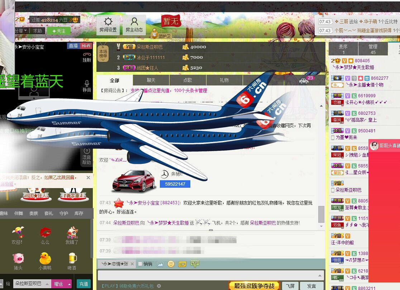Select the 小黄鸭 yellow duck gift
The height and width of the screenshot is (290, 400).
point(45,261)
